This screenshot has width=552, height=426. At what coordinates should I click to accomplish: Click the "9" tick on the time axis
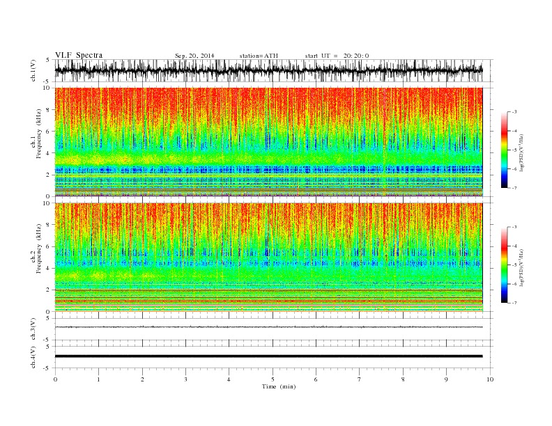click(x=446, y=379)
